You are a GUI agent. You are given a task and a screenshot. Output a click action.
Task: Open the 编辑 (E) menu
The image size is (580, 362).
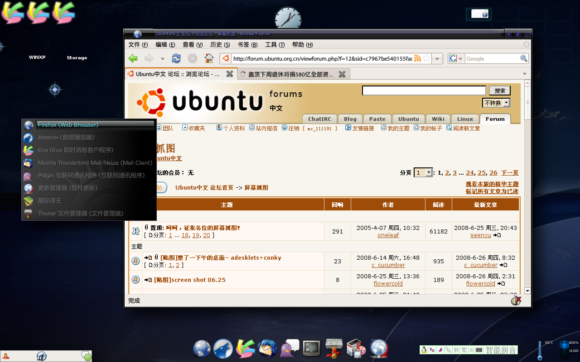point(165,44)
